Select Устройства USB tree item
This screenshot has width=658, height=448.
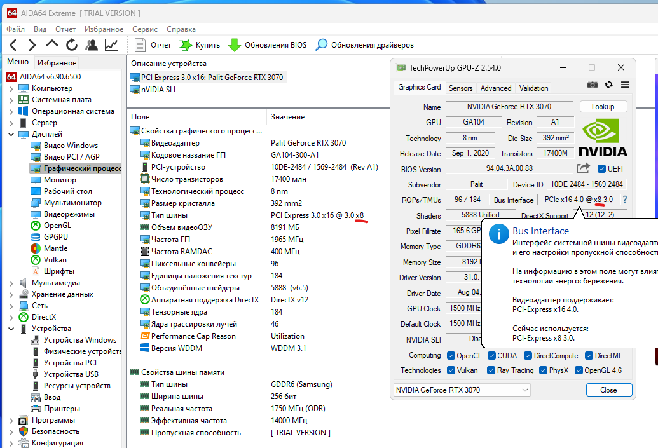71,374
